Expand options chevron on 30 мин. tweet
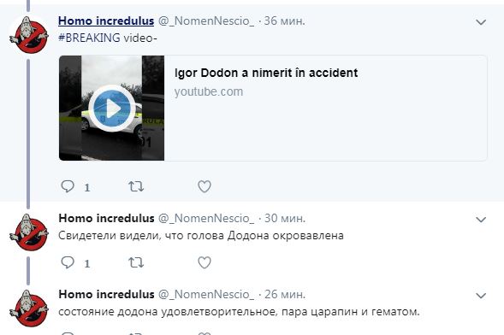Viewport: 504px width, 335px height. (x=481, y=220)
